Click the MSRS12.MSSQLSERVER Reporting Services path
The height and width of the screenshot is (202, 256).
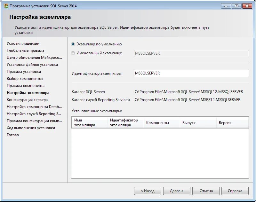coord(188,100)
